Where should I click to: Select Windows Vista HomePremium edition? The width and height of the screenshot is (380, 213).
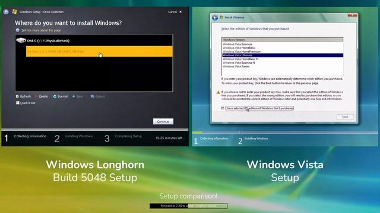click(x=283, y=51)
